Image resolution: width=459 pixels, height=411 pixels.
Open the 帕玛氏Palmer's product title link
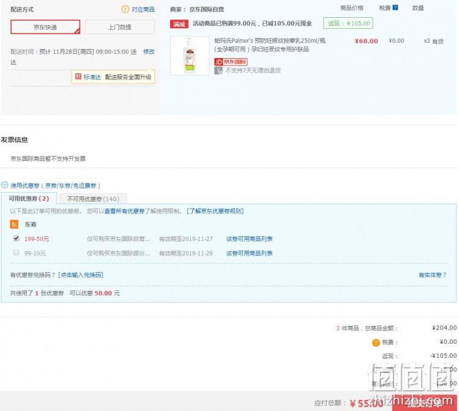point(270,45)
